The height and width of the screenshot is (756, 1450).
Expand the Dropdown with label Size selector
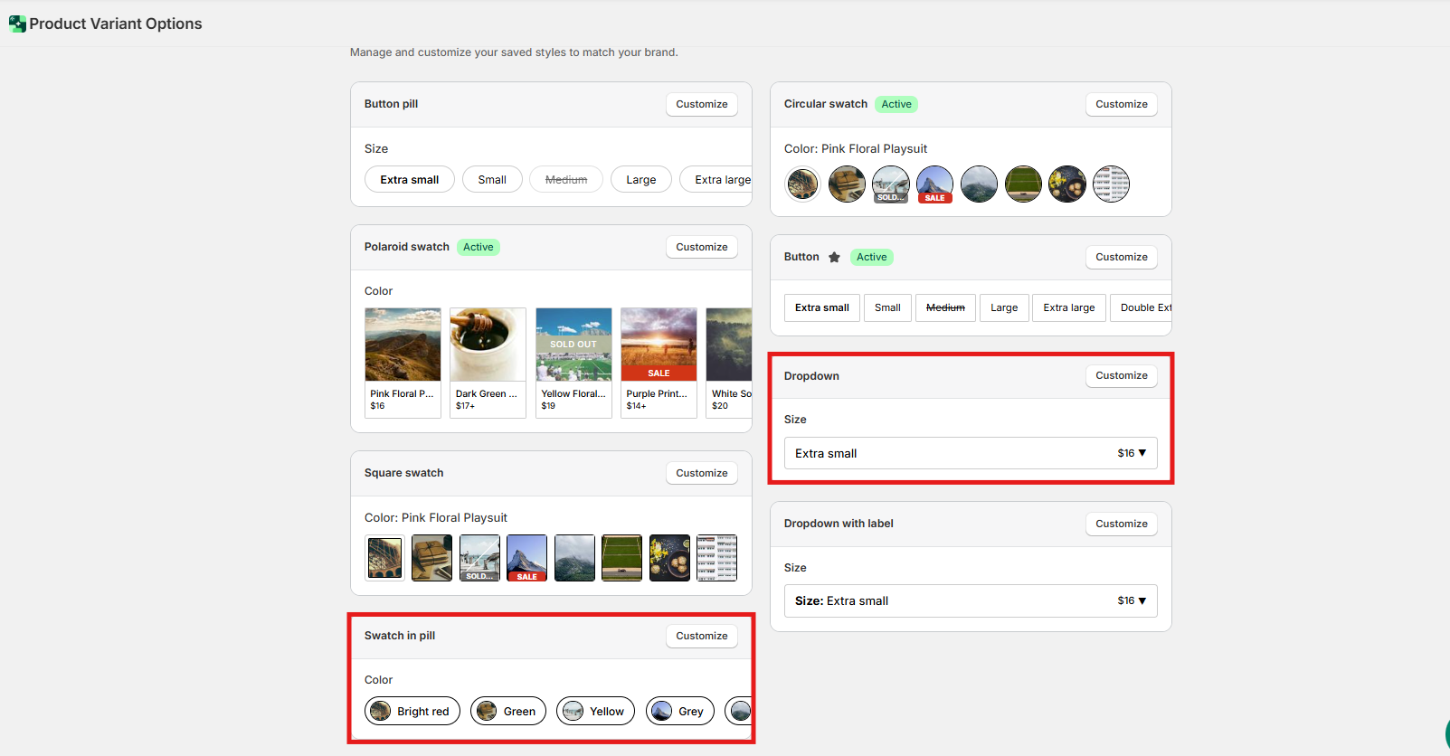tap(970, 601)
